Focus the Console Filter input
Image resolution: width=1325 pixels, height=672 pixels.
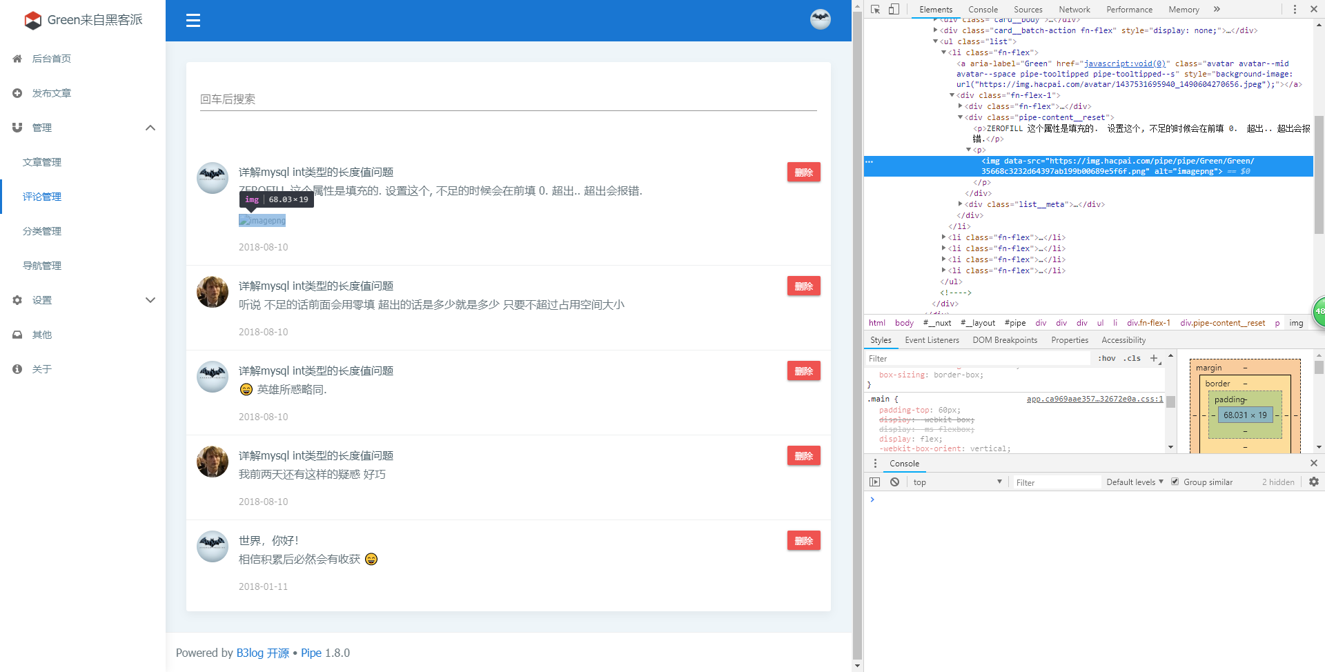click(x=1056, y=482)
